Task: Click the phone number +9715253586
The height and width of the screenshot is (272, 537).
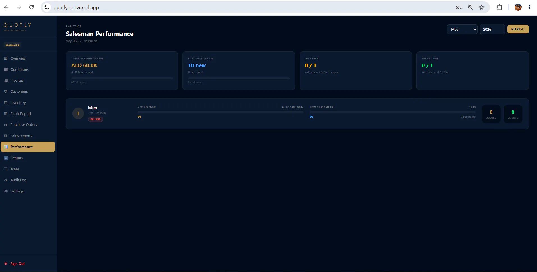Action: point(97,113)
